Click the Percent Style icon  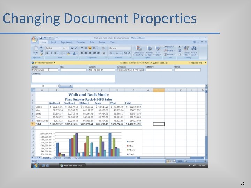pyautogui.click(x=116, y=53)
